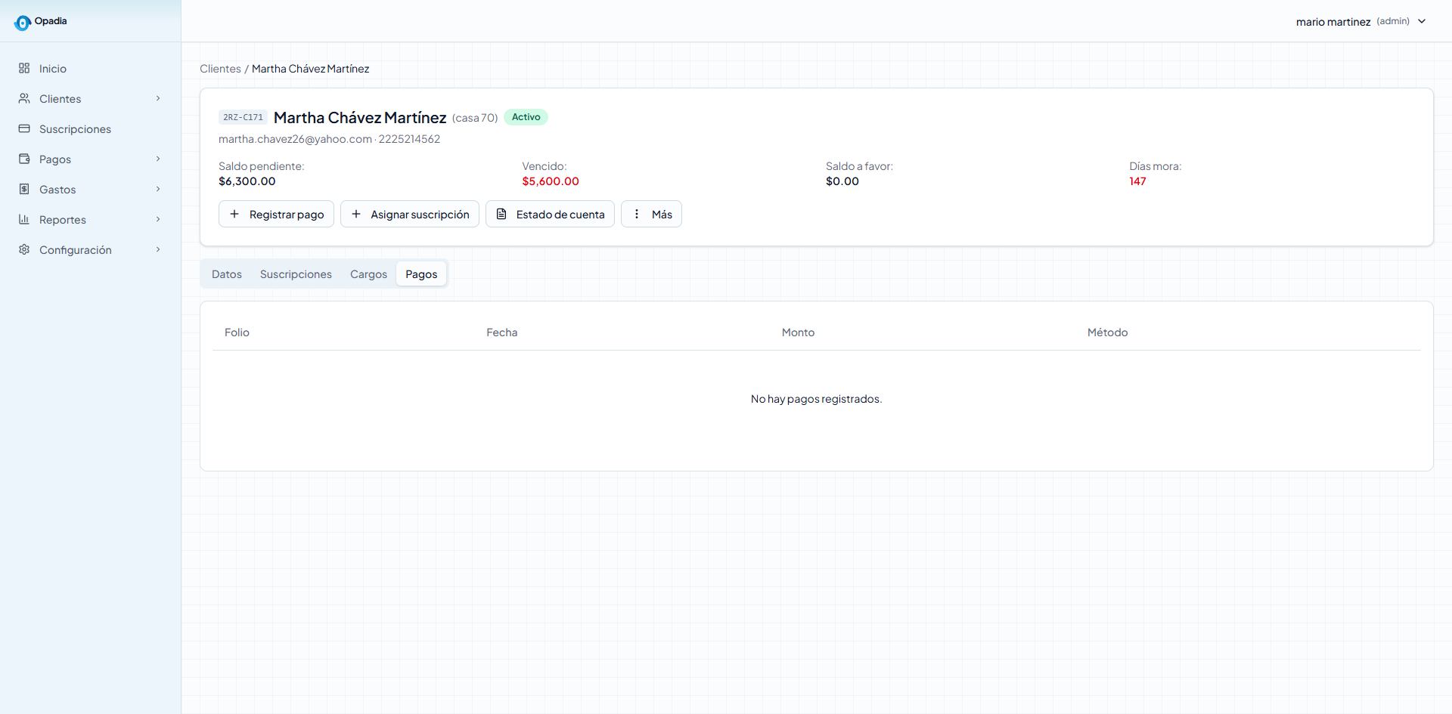Click the Estado de cuenta button
This screenshot has width=1452, height=714.
coord(550,214)
